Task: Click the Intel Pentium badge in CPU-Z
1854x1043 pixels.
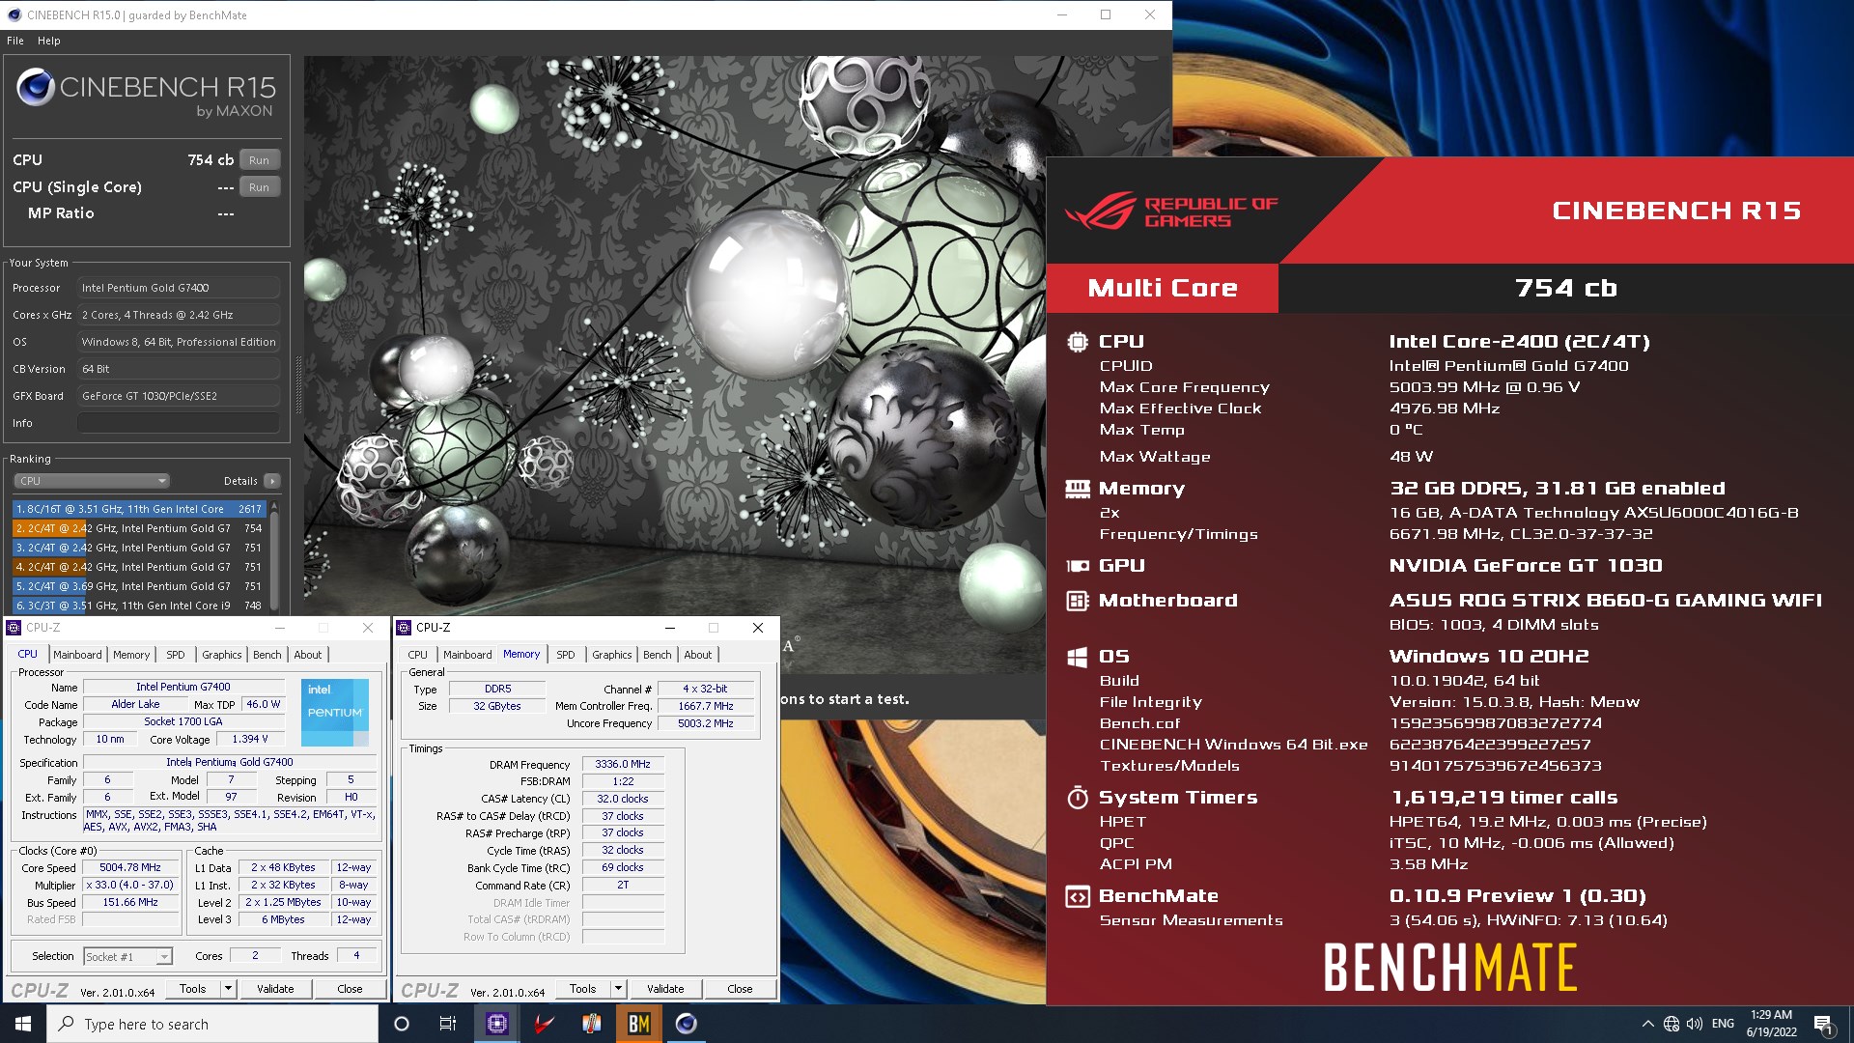Action: click(335, 713)
